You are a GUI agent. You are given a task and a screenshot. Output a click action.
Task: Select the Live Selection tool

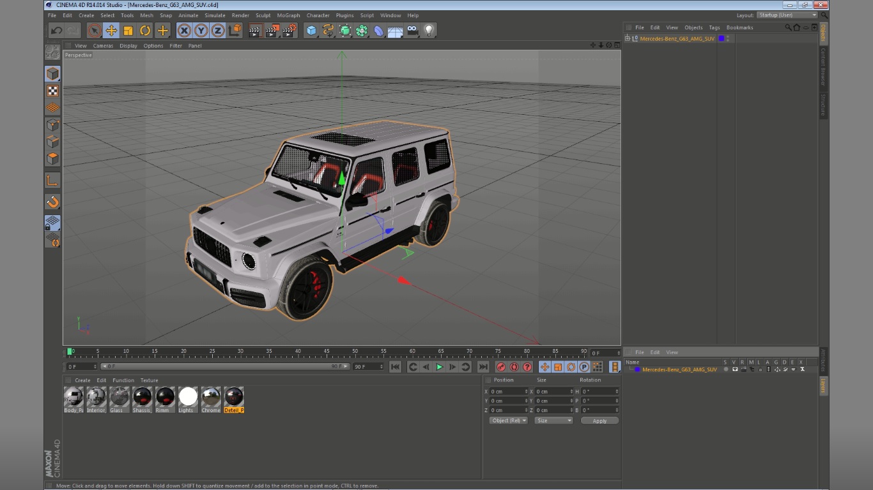pos(95,30)
